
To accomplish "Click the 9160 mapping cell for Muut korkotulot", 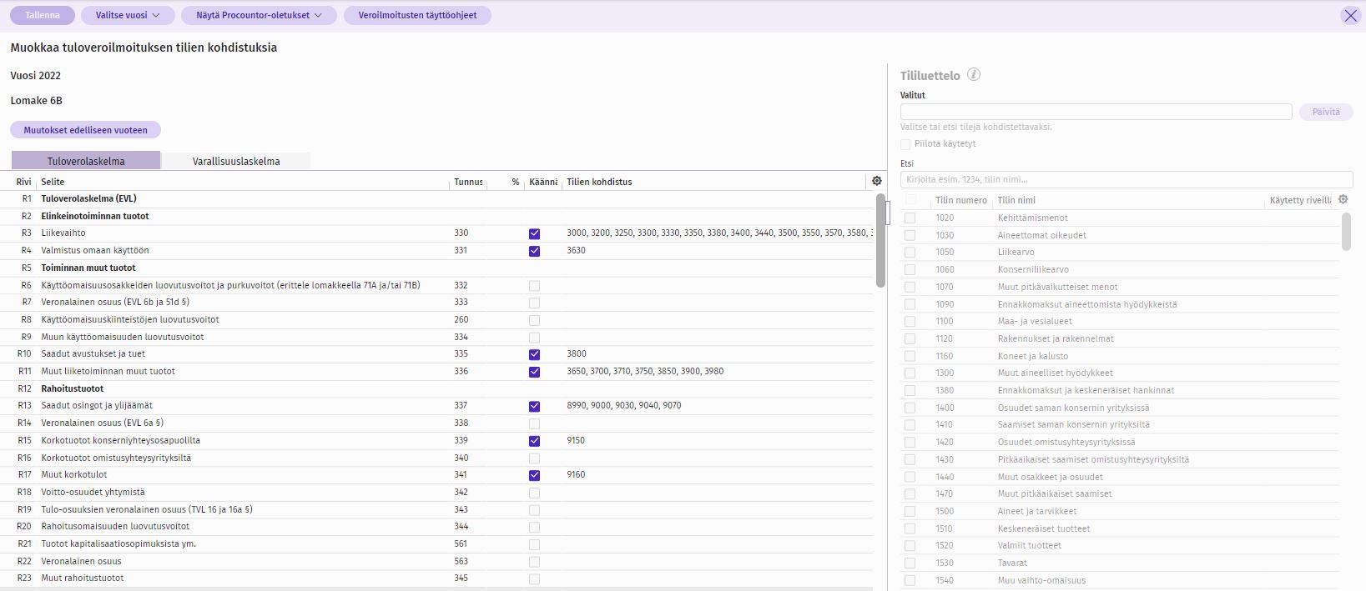I will (x=576, y=474).
